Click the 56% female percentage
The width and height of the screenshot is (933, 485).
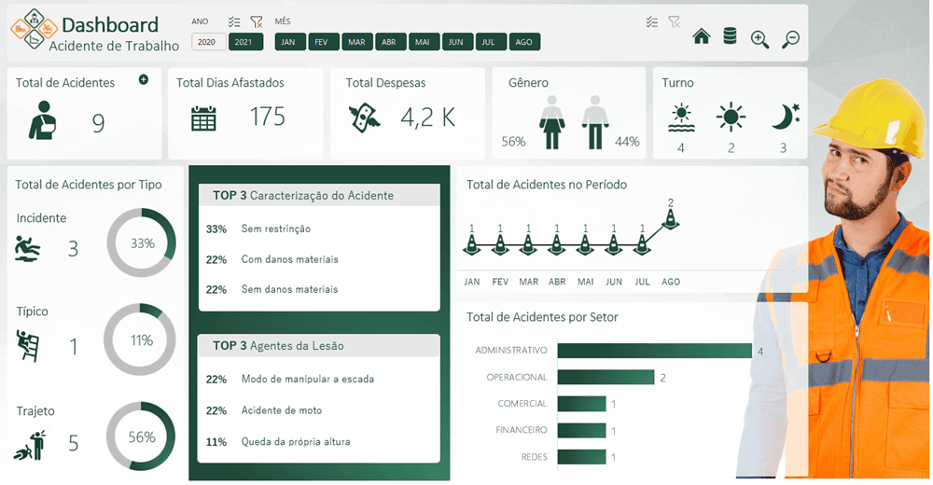pos(513,142)
